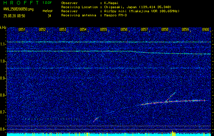Click the Receiving Location label
Image resolution: width=214 pixels, height=136 pixels.
pyautogui.click(x=80, y=7)
